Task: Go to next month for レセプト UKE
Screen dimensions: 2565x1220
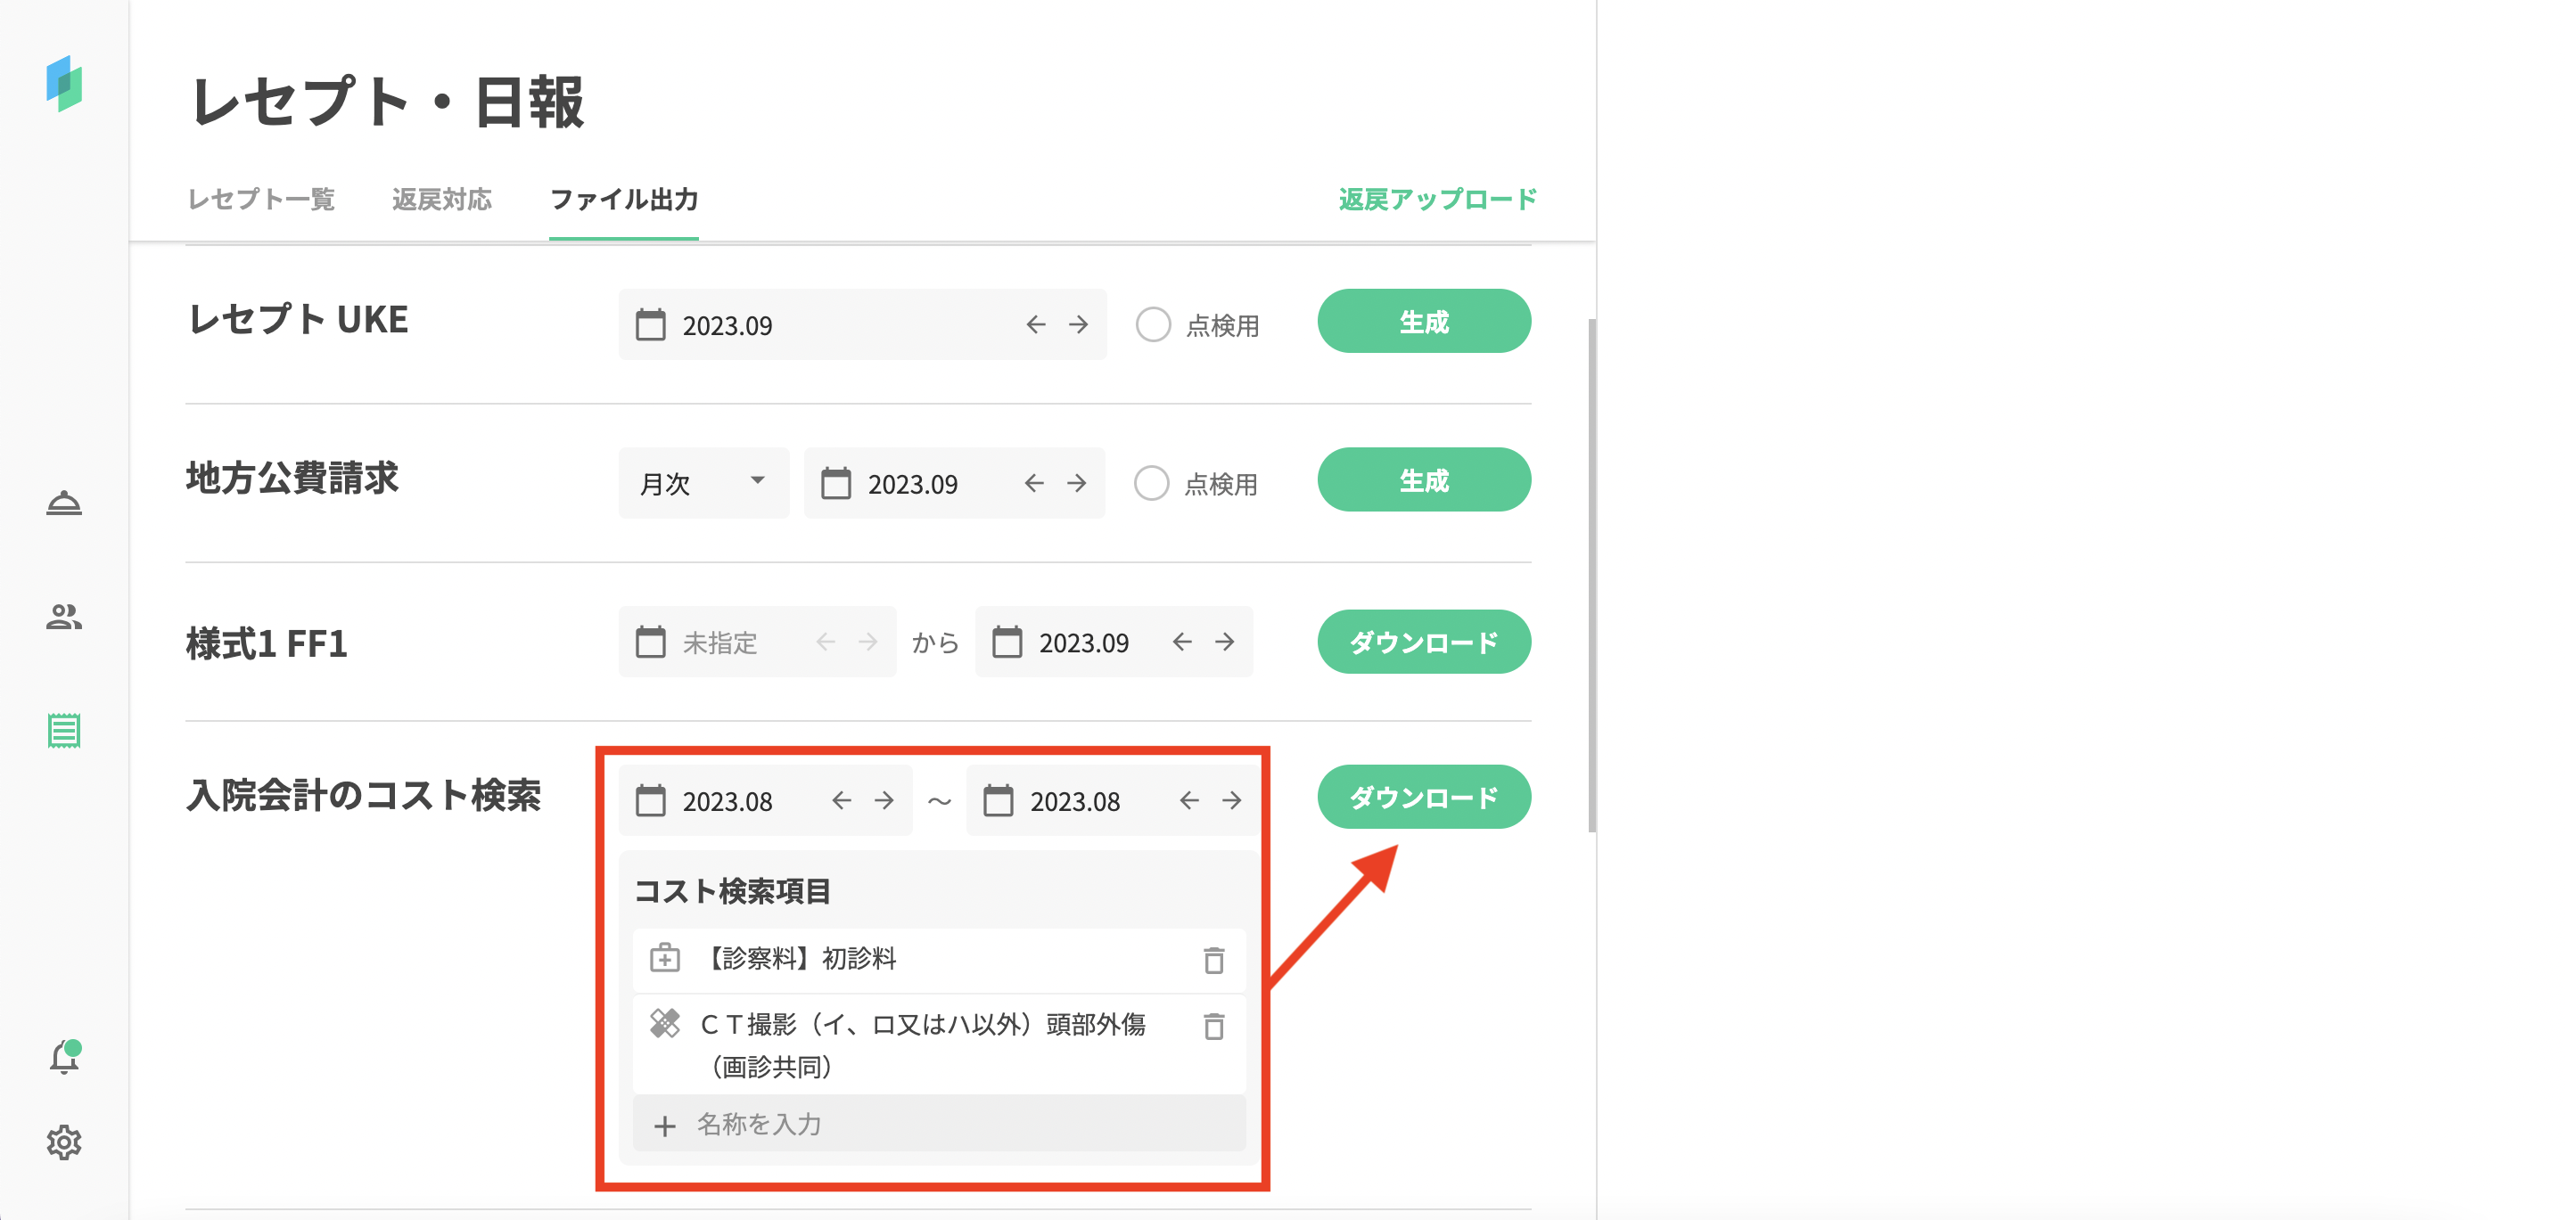Action: (x=1079, y=325)
